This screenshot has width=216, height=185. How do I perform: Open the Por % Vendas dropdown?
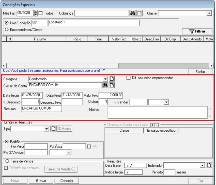[x=69, y=152]
